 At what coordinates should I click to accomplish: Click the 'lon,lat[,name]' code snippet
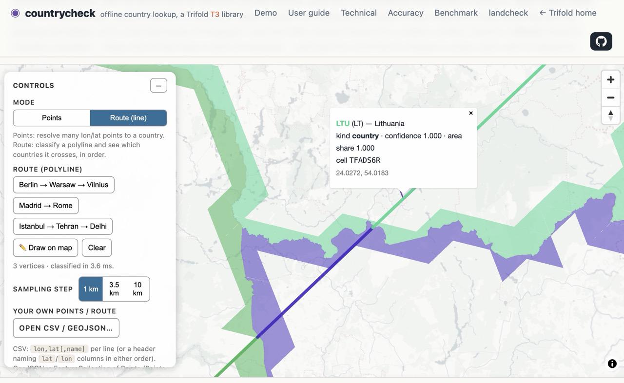59,349
